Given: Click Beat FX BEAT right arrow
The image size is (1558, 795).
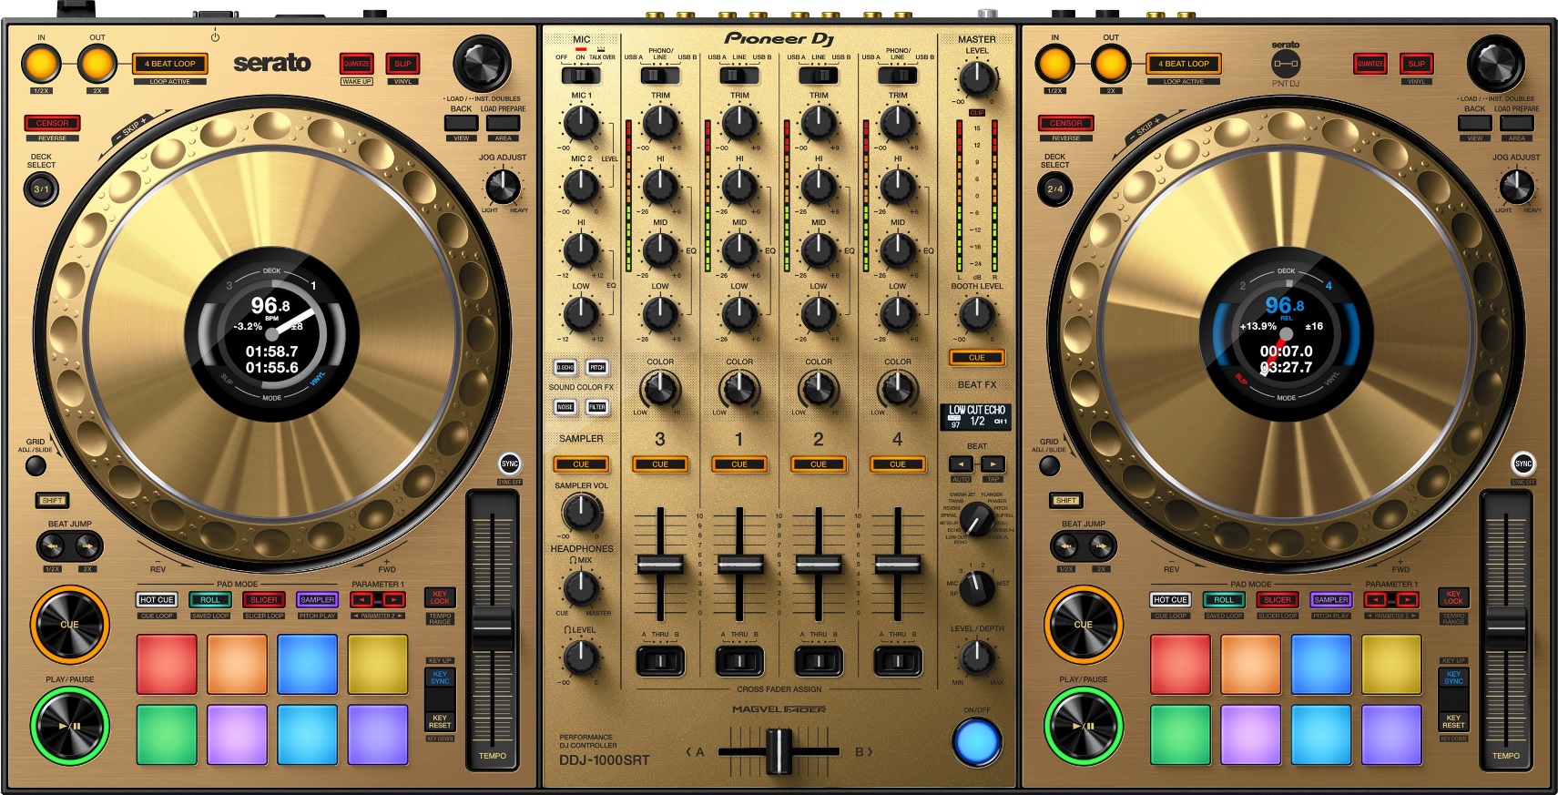Looking at the screenshot, I should pos(993,464).
